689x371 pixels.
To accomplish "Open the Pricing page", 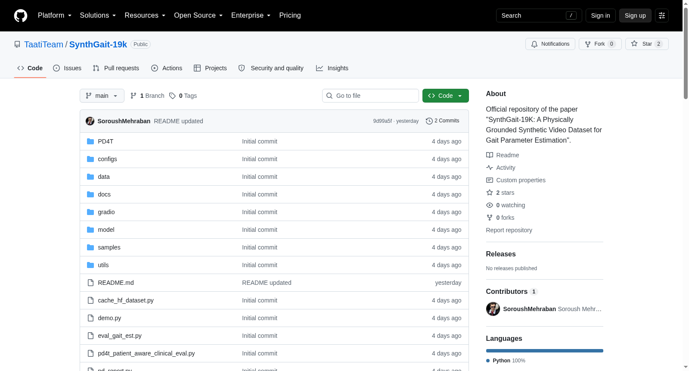I will coord(290,16).
